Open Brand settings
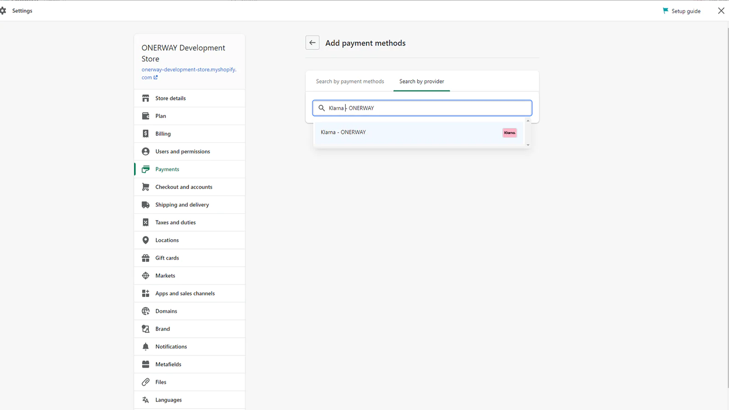Image resolution: width=729 pixels, height=410 pixels. pos(190,329)
